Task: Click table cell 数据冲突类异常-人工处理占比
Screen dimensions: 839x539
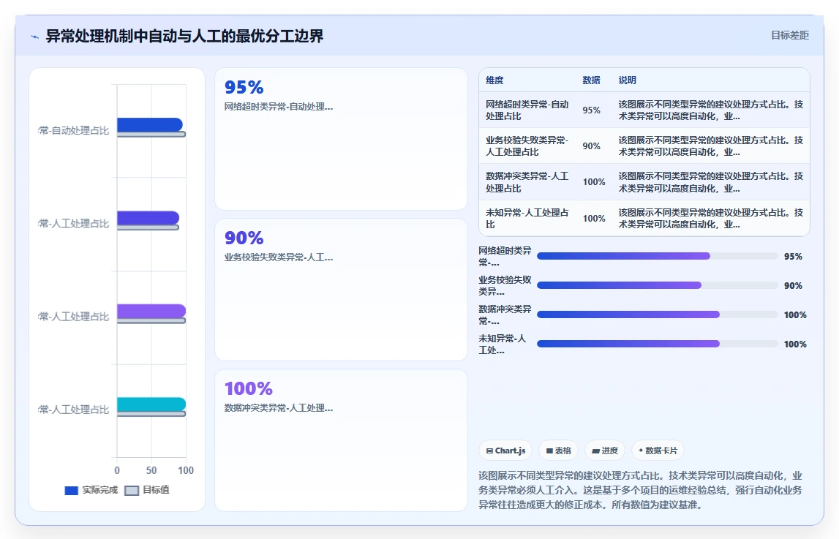Action: pos(527,182)
